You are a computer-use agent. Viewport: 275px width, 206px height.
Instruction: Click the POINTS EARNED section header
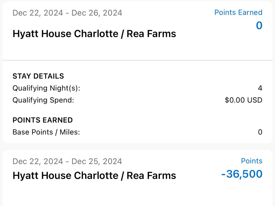(43, 120)
